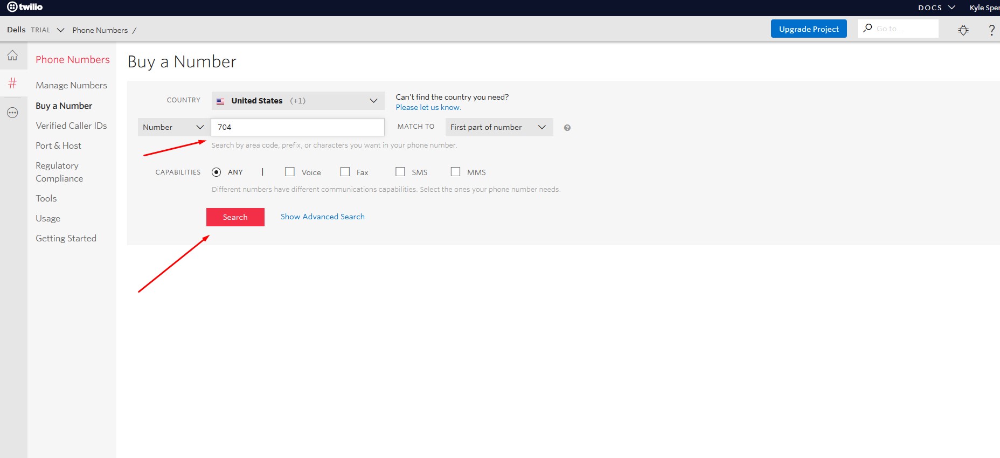
Task: Click the Match To help tooltip icon
Action: (x=567, y=128)
